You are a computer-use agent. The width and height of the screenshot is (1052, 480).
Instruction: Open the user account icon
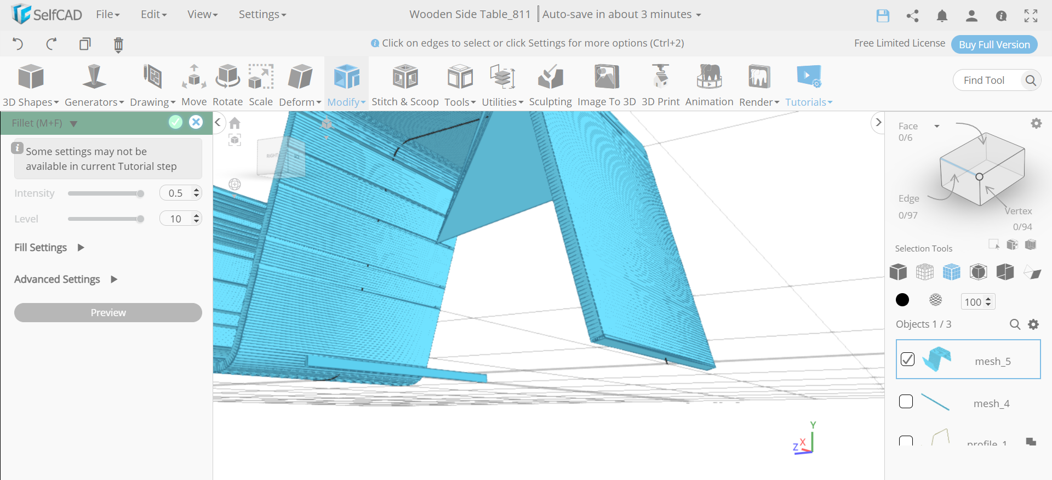[971, 16]
